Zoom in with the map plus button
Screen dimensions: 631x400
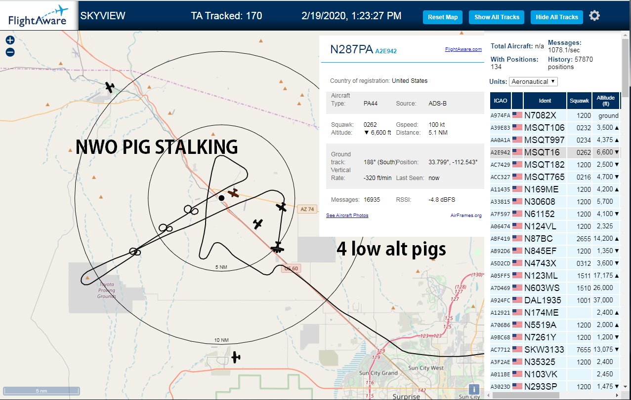point(10,40)
